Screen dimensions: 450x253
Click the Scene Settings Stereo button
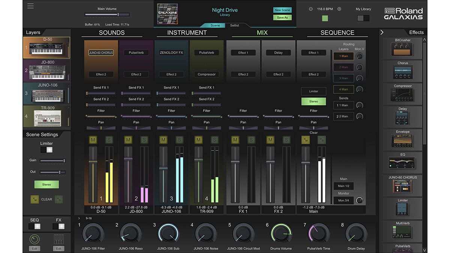(46, 184)
